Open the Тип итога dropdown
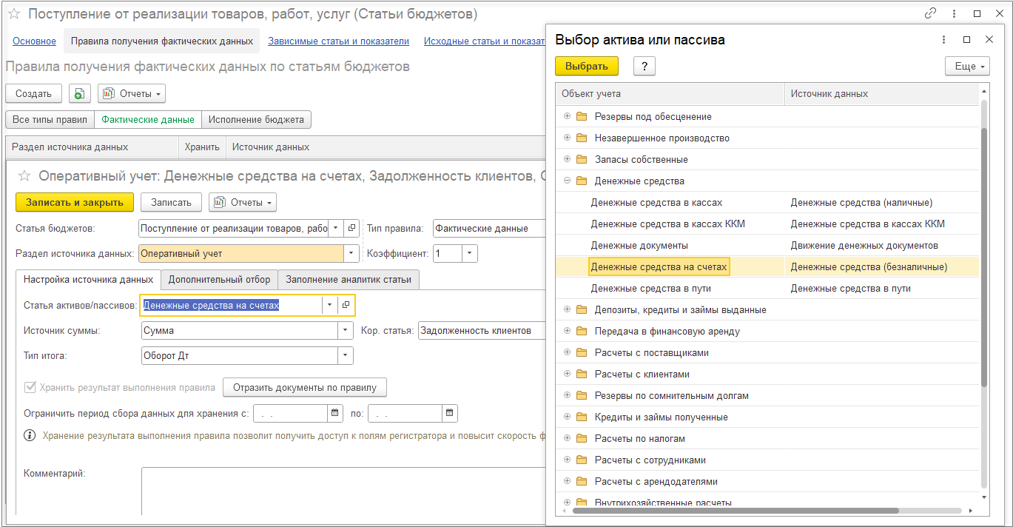Viewport: 1013px width, 527px height. 346,355
